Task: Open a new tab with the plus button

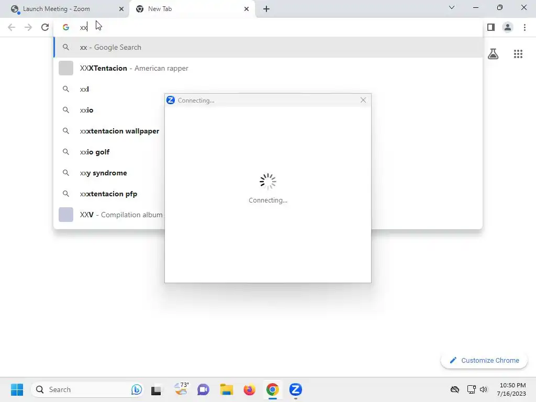Action: click(x=266, y=9)
